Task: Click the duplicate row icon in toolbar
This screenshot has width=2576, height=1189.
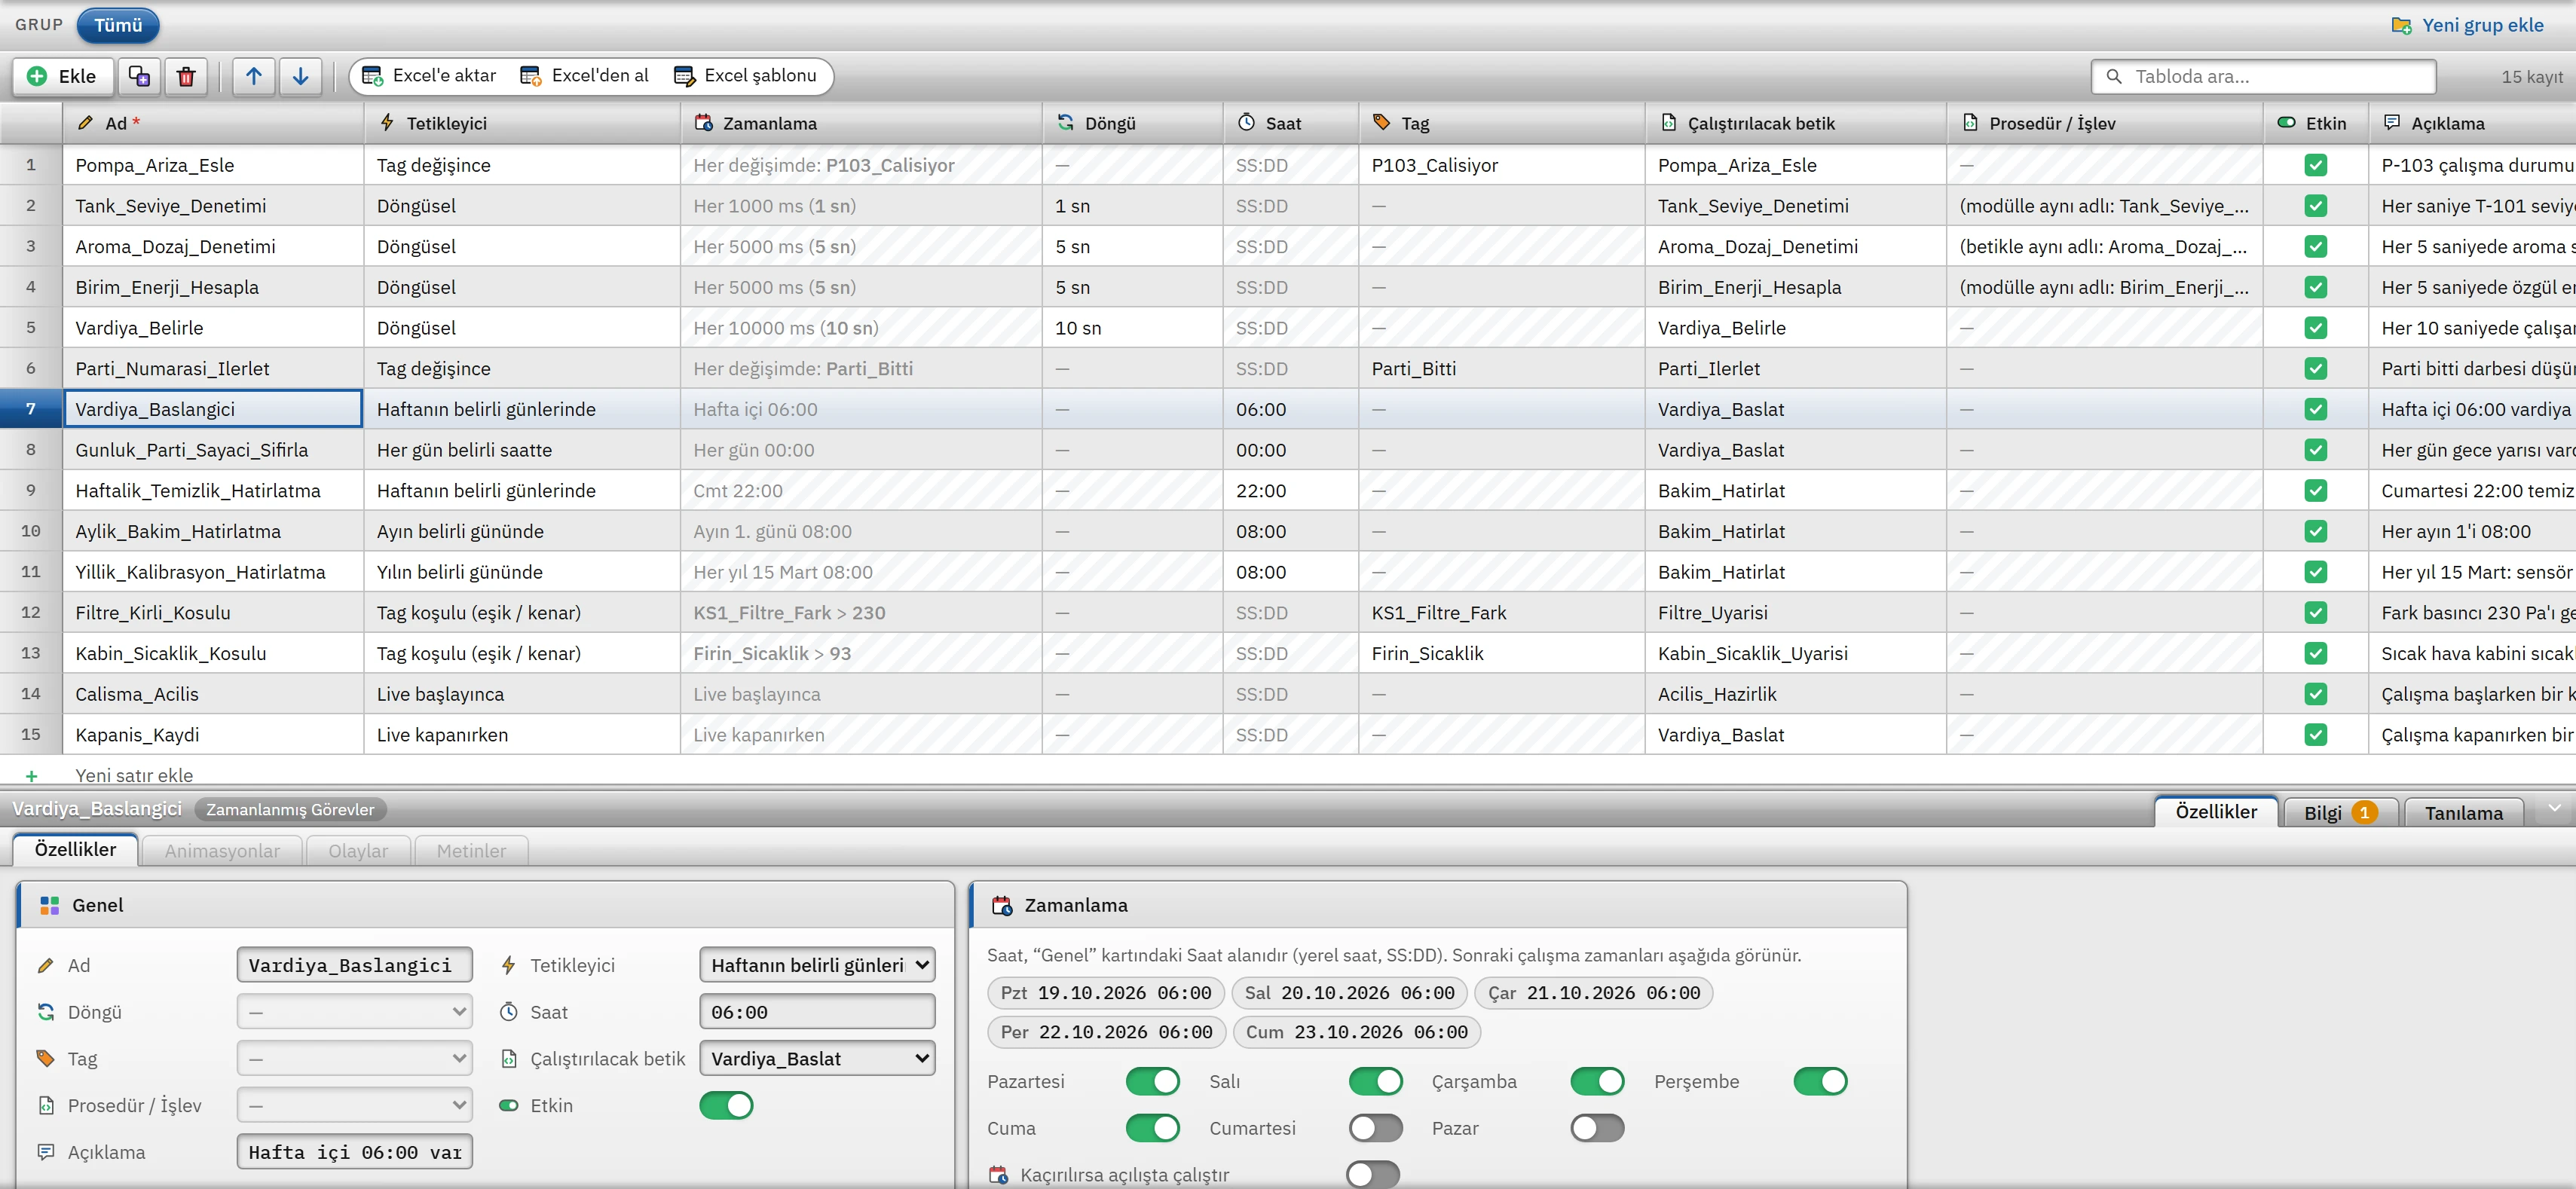Action: [139, 76]
